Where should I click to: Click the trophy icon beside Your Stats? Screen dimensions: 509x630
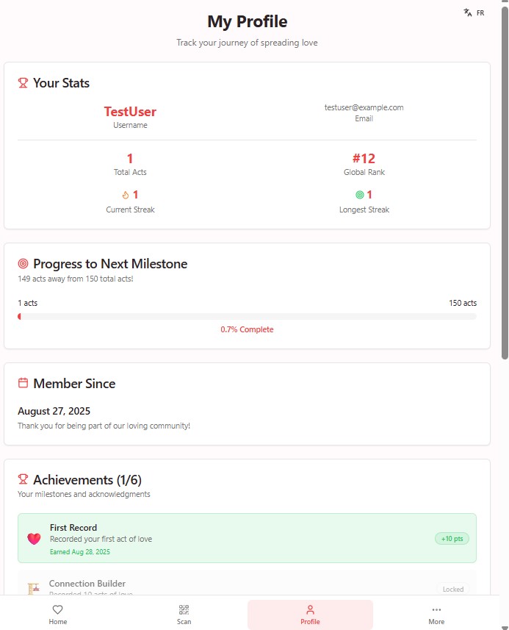coord(23,83)
